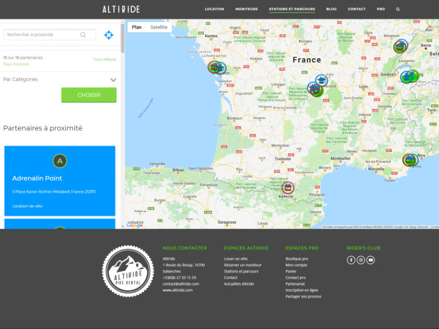The width and height of the screenshot is (439, 329).
Task: Click magnifier icon in proximity search field
Action: 83,35
